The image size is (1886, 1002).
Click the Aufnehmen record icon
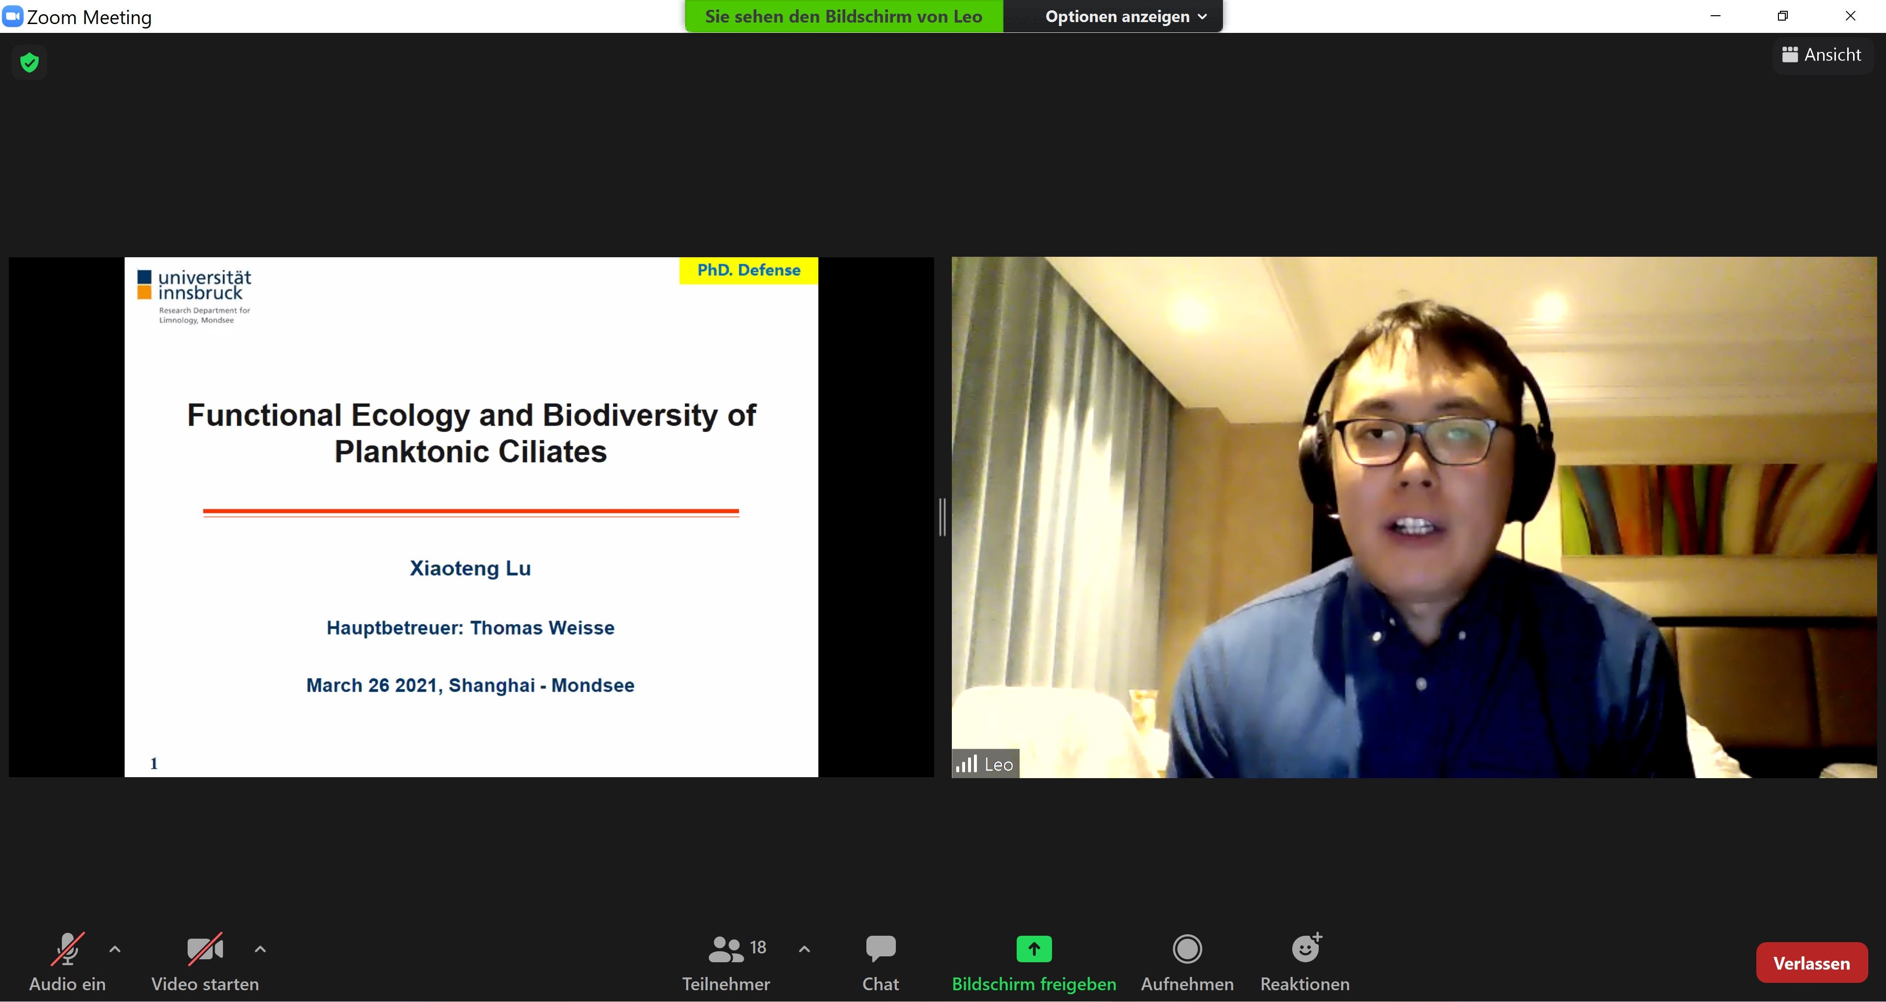tap(1187, 949)
